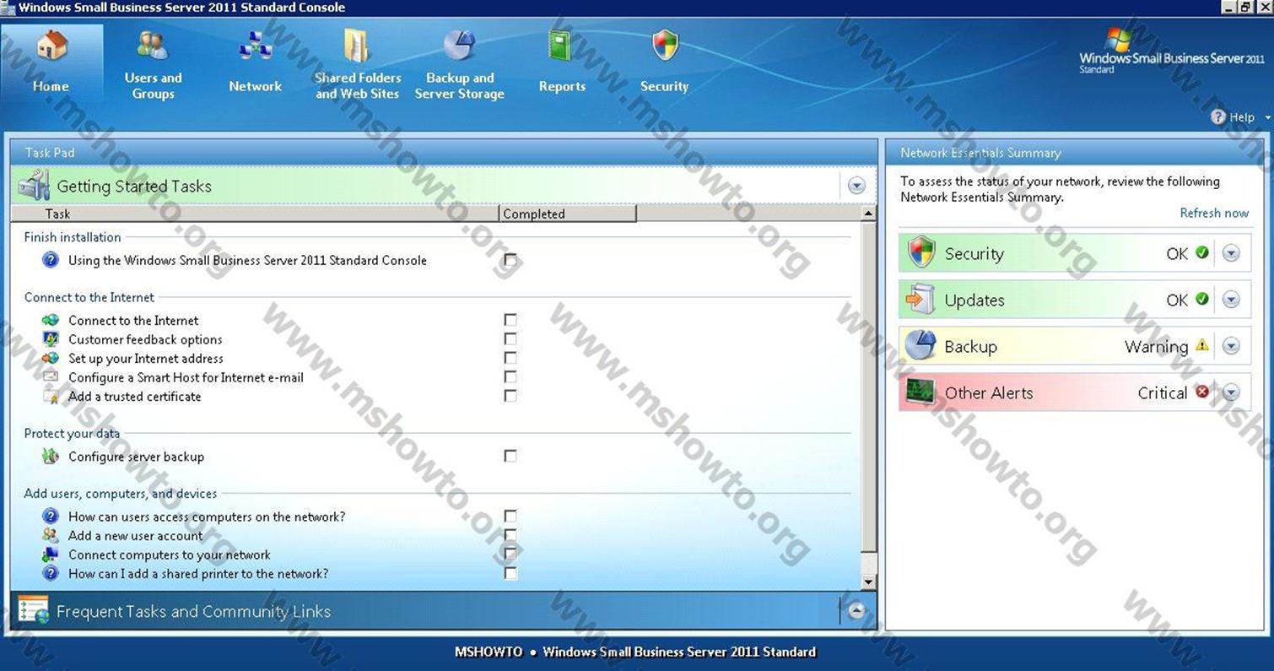Image resolution: width=1274 pixels, height=671 pixels.
Task: Click the Completed column header
Action: (568, 214)
